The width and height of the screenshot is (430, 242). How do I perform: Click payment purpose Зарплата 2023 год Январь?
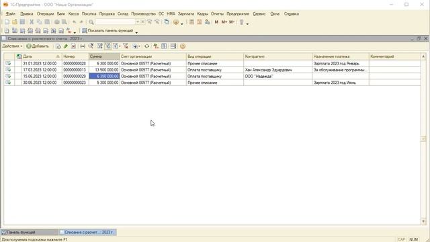click(337, 63)
